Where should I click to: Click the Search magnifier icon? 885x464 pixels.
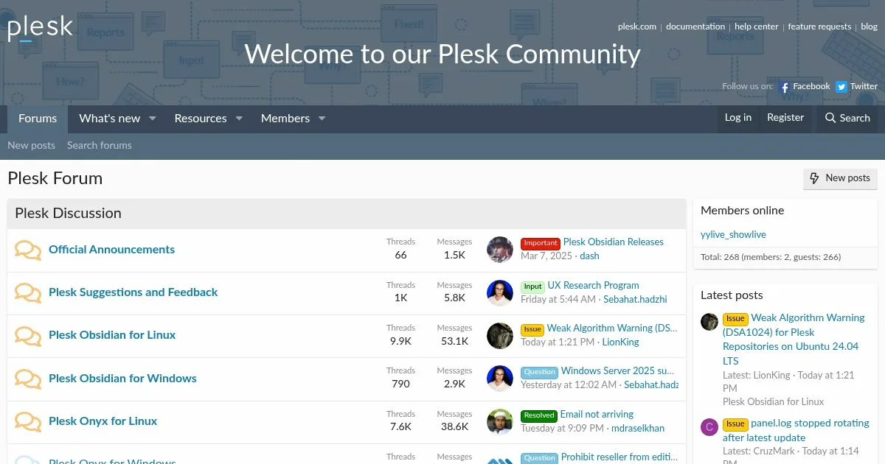(x=830, y=118)
